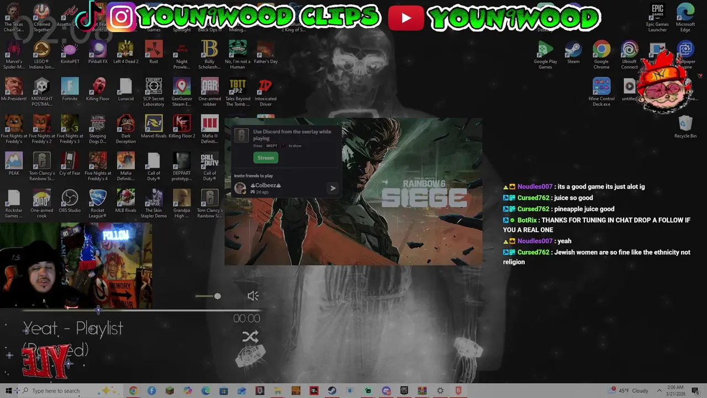Viewport: 707px width, 398px height.
Task: Open Microsoft Store on taskbar
Action: click(x=223, y=391)
